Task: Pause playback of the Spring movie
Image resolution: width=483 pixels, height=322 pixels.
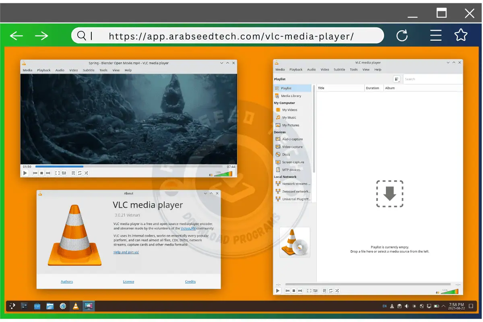Action: 25,173
